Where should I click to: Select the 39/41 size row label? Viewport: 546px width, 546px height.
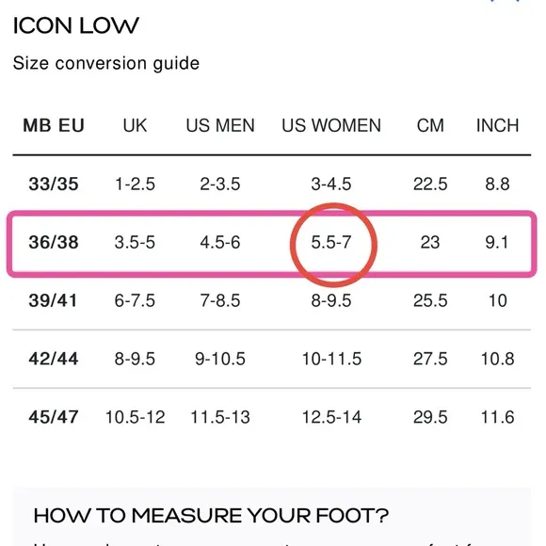53,300
